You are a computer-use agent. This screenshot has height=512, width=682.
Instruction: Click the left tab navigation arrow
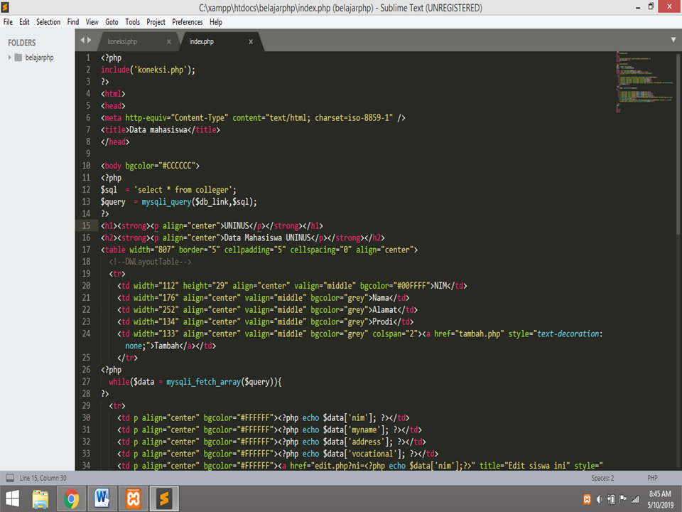81,41
